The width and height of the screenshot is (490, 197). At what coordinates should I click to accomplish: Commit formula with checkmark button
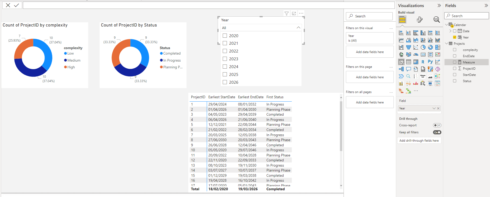pos(16,5)
